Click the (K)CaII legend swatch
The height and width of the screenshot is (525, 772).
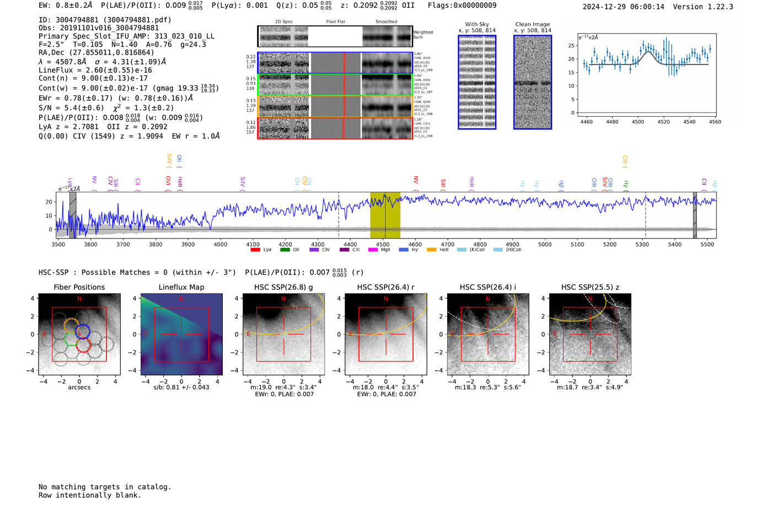pos(462,250)
